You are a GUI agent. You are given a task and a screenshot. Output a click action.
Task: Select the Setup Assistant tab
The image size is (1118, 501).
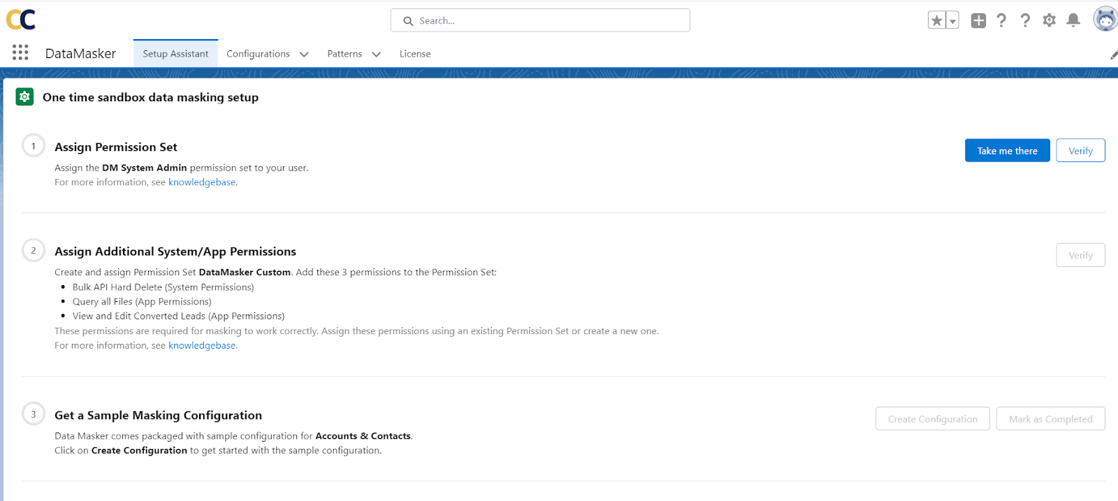[x=175, y=54]
